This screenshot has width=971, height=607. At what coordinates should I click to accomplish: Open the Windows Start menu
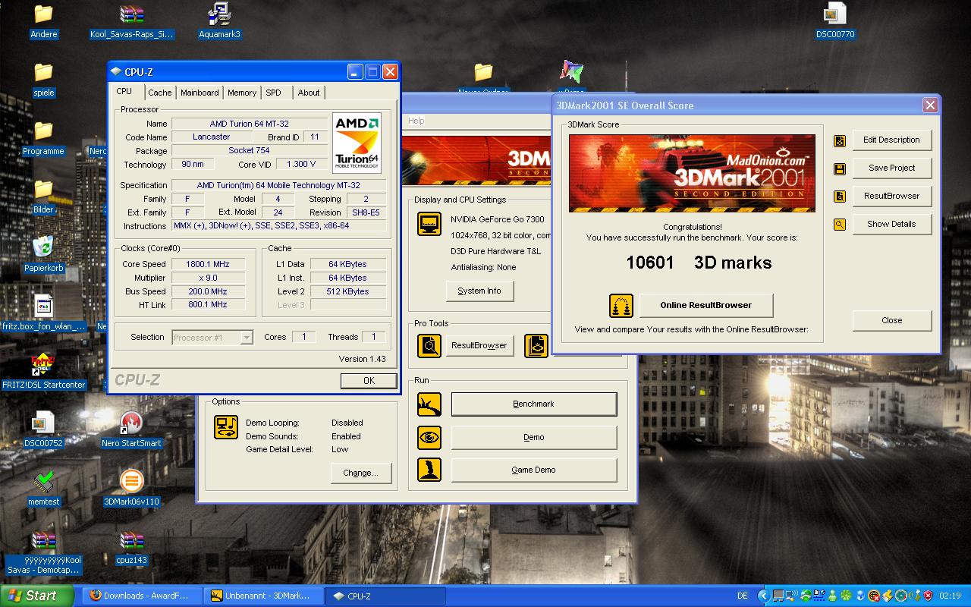[36, 596]
